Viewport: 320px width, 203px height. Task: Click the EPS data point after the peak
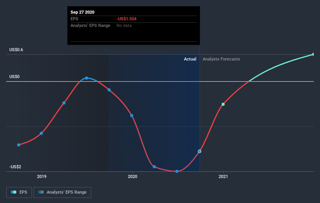pos(109,90)
